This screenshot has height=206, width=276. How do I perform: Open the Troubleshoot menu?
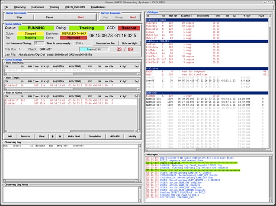tap(98, 7)
